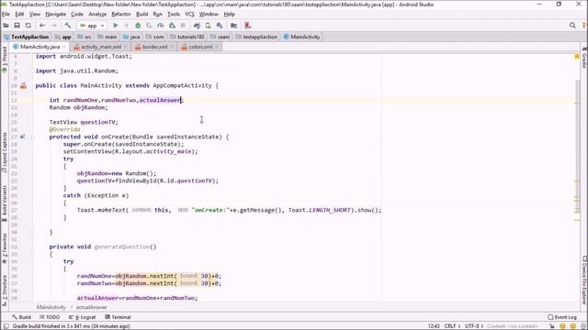Open the Window menu

(x=209, y=15)
